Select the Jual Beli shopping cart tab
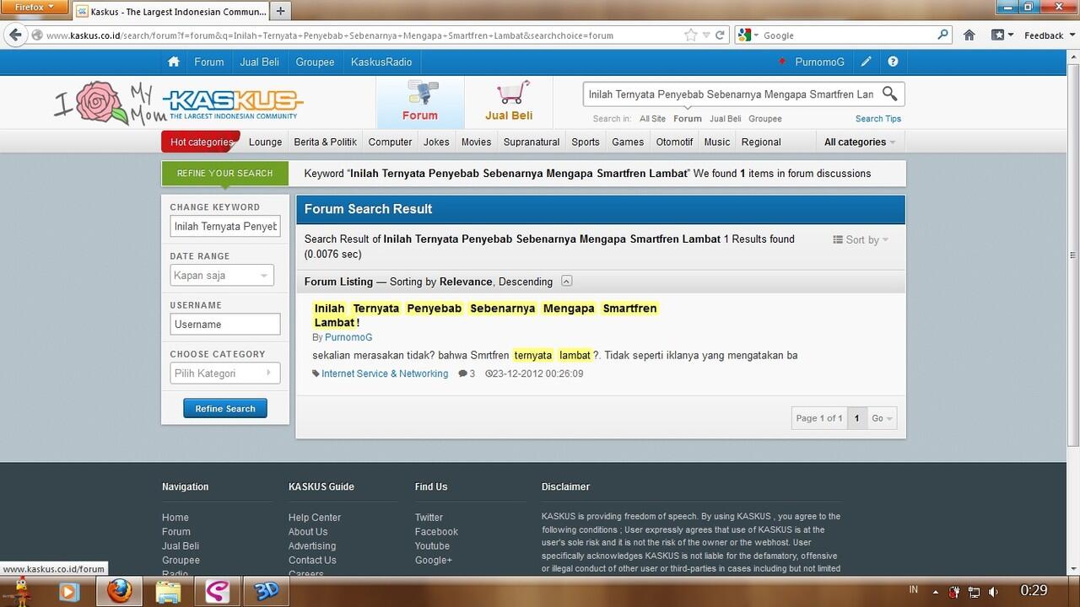The height and width of the screenshot is (607, 1080). pyautogui.click(x=509, y=102)
